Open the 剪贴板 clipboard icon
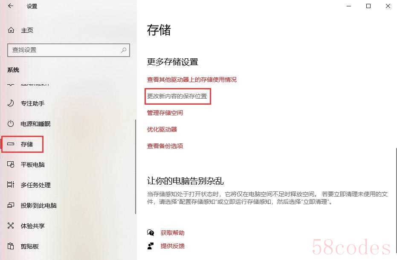Image resolution: width=397 pixels, height=260 pixels. (x=11, y=246)
